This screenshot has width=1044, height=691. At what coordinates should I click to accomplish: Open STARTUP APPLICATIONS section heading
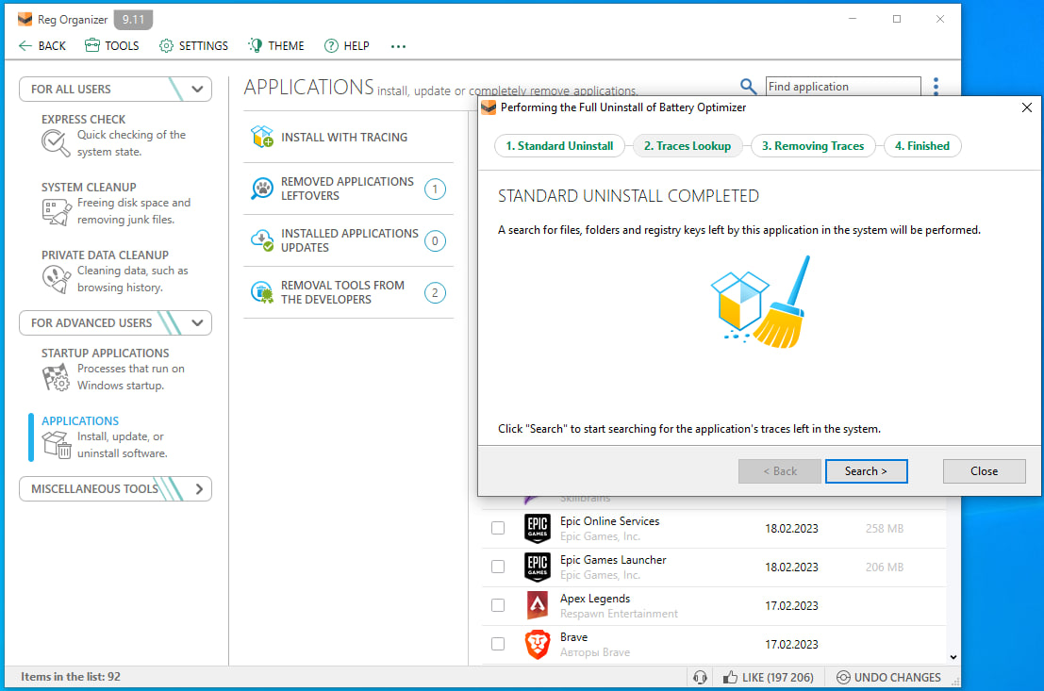[105, 354]
